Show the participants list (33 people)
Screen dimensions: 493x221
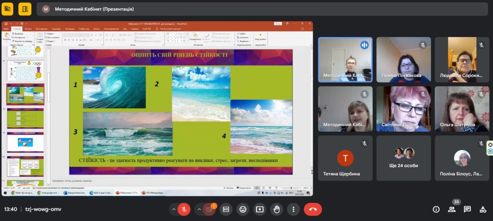(452, 209)
